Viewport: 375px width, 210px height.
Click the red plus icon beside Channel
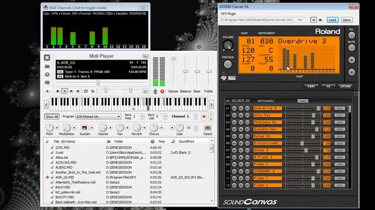tap(204, 117)
